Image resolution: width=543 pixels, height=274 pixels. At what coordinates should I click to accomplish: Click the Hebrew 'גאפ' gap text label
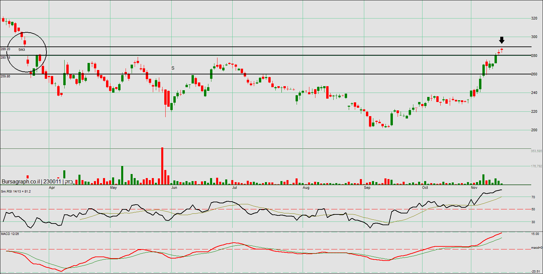[22, 49]
